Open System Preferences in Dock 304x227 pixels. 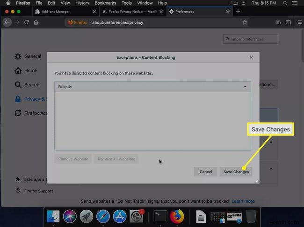click(x=136, y=216)
